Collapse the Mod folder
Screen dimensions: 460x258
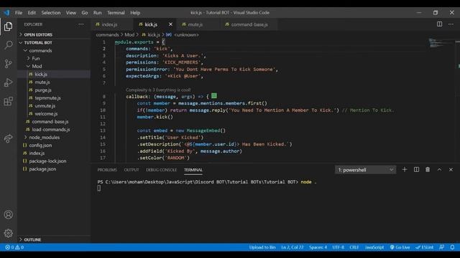pyautogui.click(x=37, y=66)
